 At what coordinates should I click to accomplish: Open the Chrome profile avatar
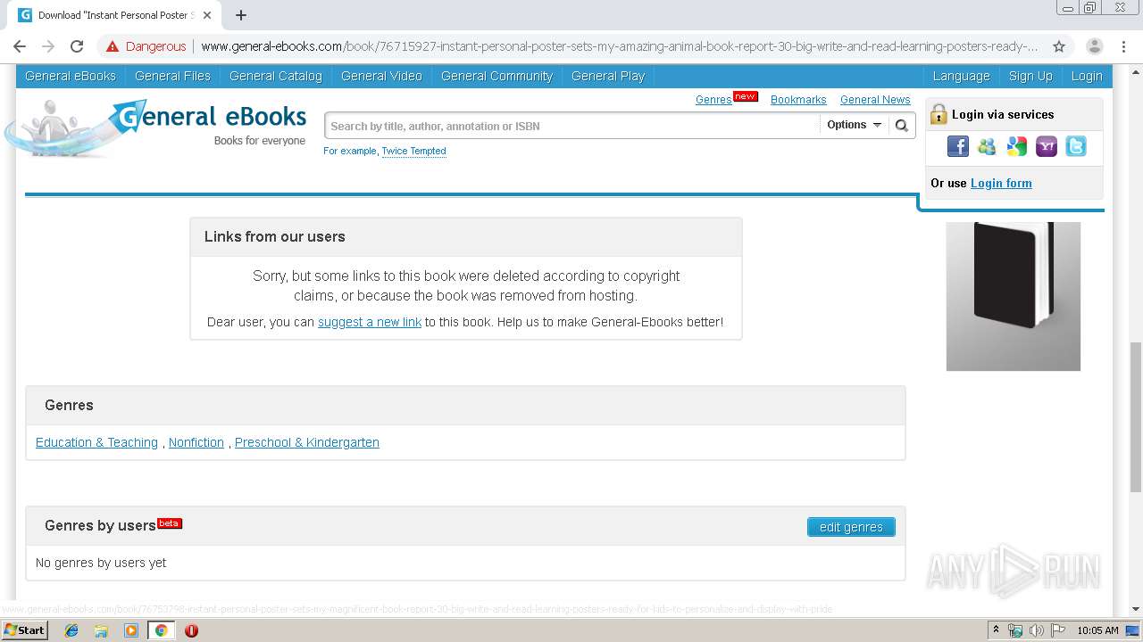(1094, 46)
